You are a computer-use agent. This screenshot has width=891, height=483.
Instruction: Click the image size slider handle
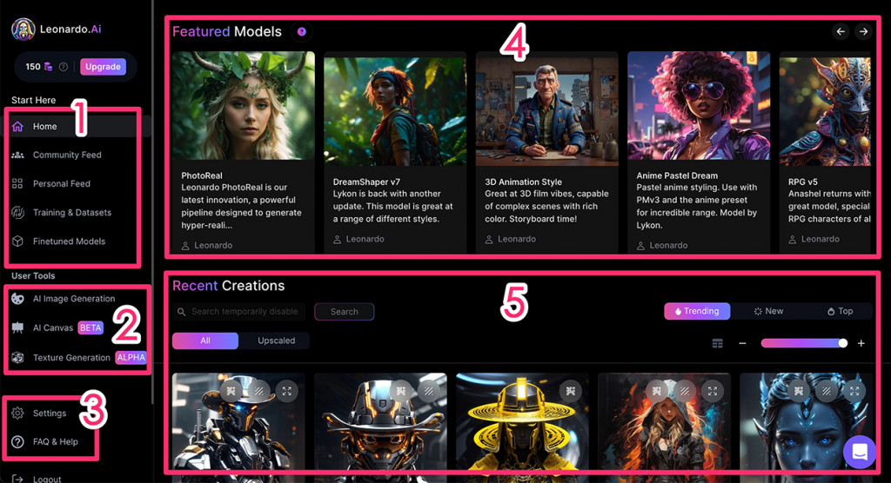pos(842,343)
